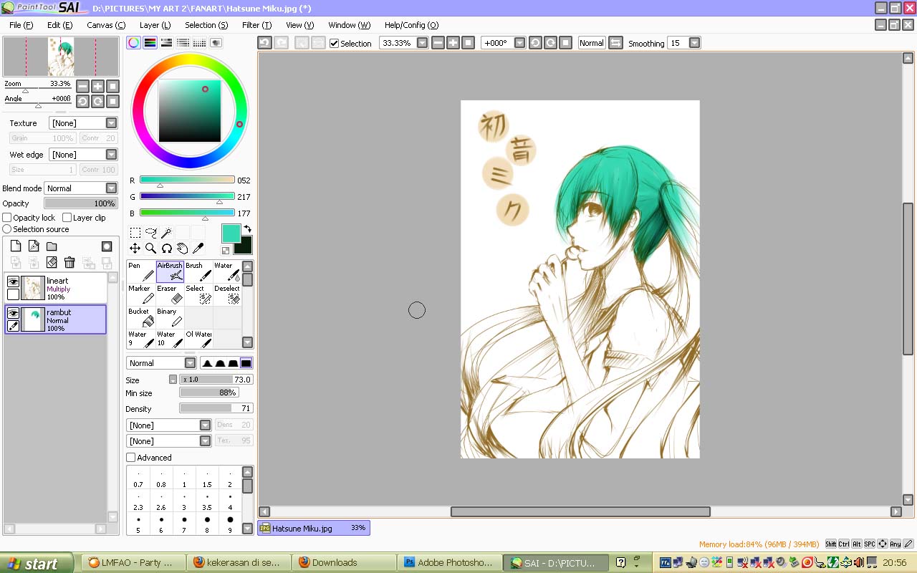Pick the rotate view tool
The image size is (917, 573).
click(x=166, y=249)
